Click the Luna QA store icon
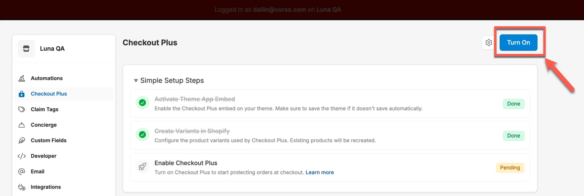Image resolution: width=584 pixels, height=196 pixels. (26, 49)
